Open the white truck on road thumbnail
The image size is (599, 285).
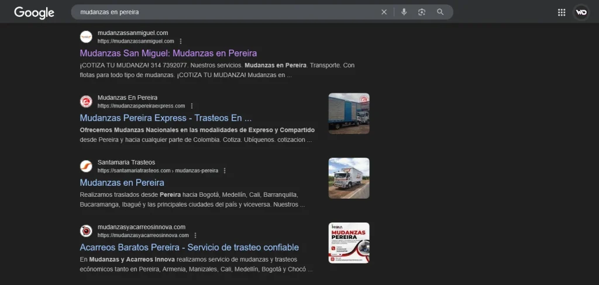349,178
